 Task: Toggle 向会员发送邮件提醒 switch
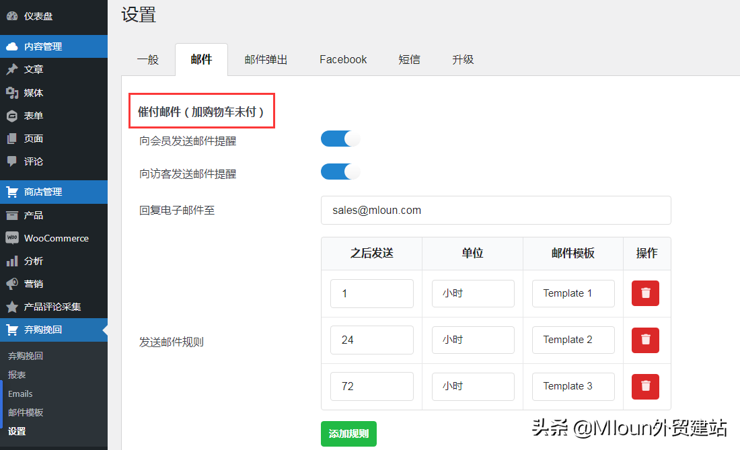340,139
